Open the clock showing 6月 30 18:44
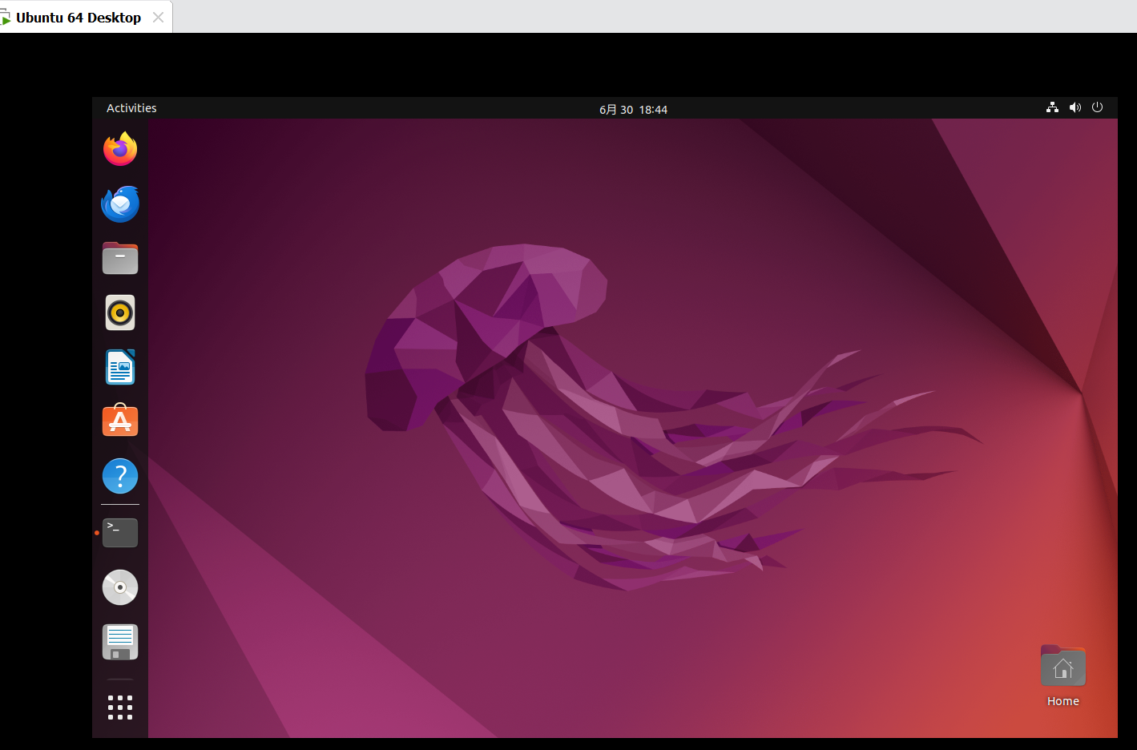Viewport: 1137px width, 750px height. [633, 109]
